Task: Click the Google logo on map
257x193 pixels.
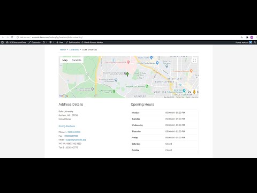Action: [64, 96]
